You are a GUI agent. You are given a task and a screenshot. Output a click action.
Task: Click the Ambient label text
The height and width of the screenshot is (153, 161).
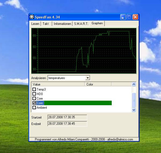(42, 108)
